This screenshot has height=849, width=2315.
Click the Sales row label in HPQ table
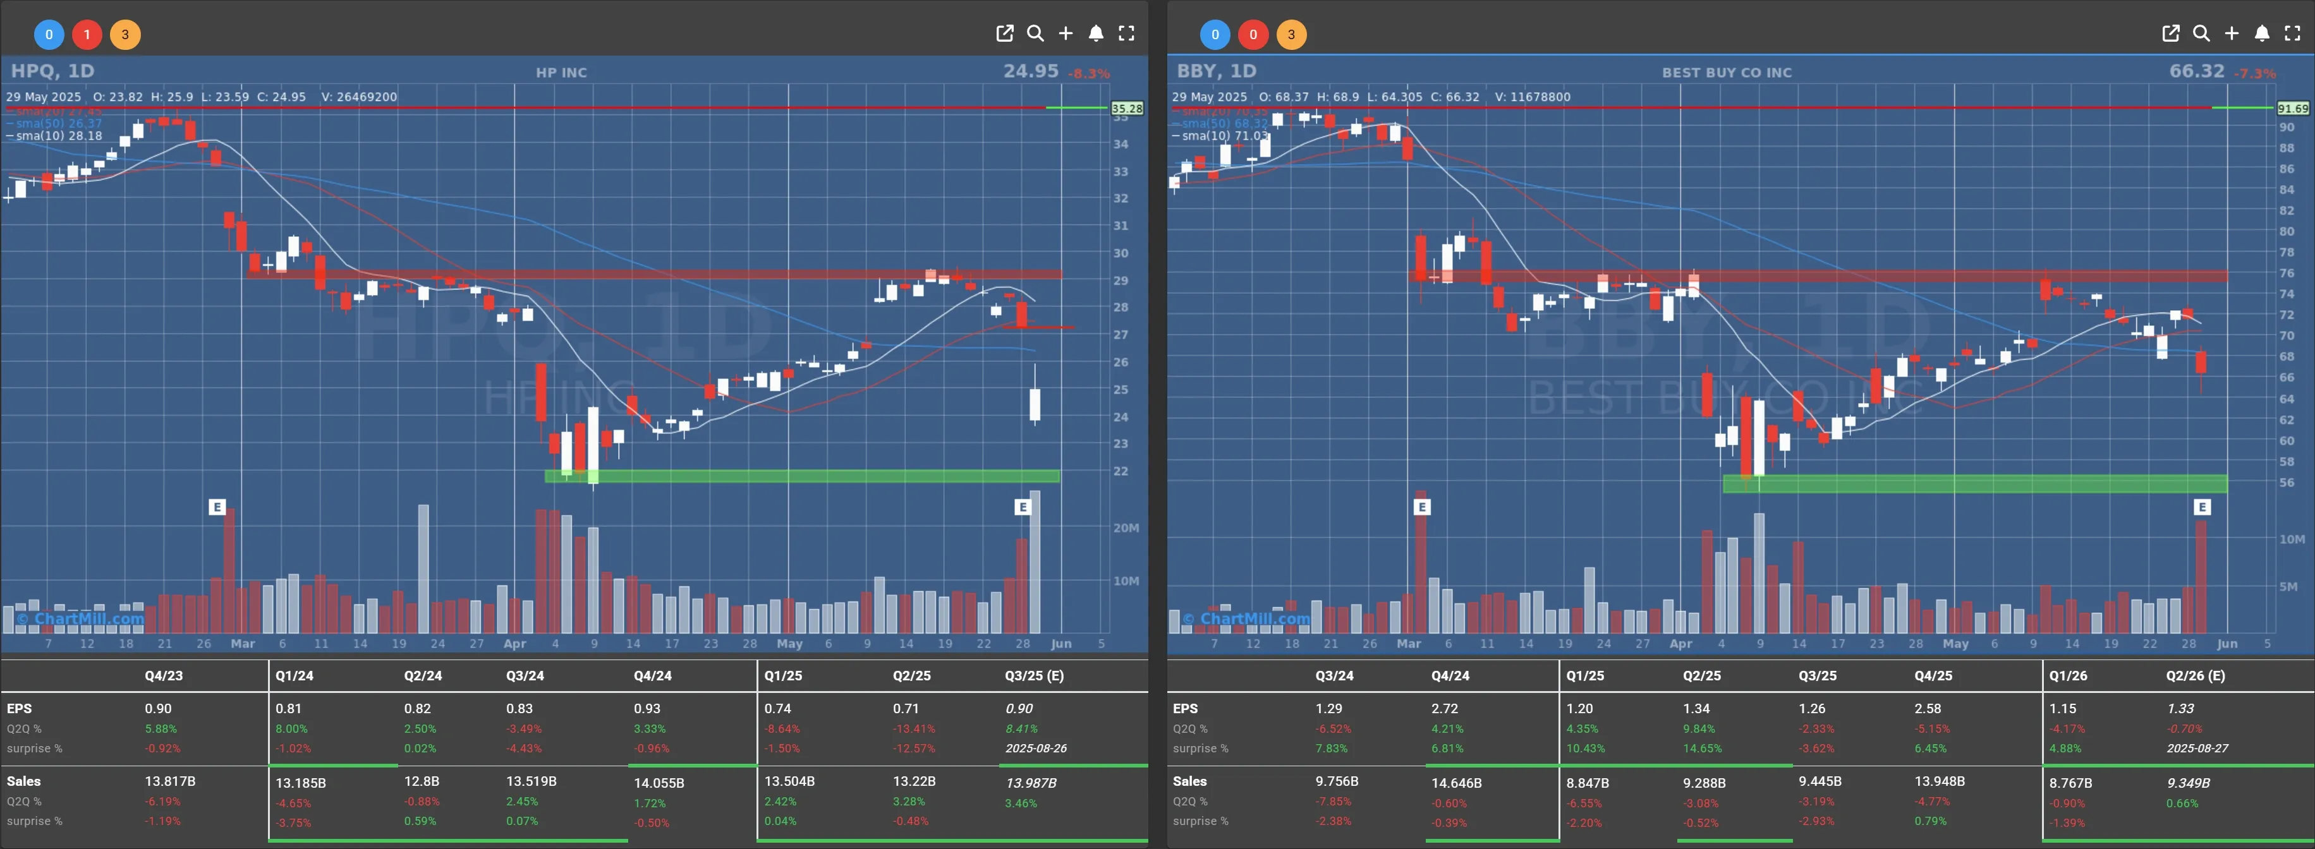pyautogui.click(x=23, y=781)
